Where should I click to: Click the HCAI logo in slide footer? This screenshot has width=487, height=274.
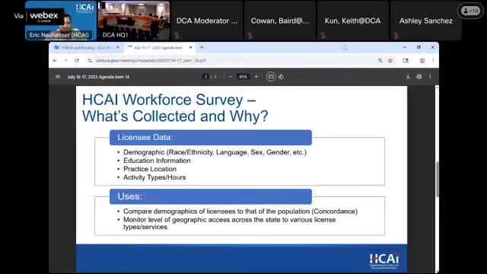click(384, 260)
